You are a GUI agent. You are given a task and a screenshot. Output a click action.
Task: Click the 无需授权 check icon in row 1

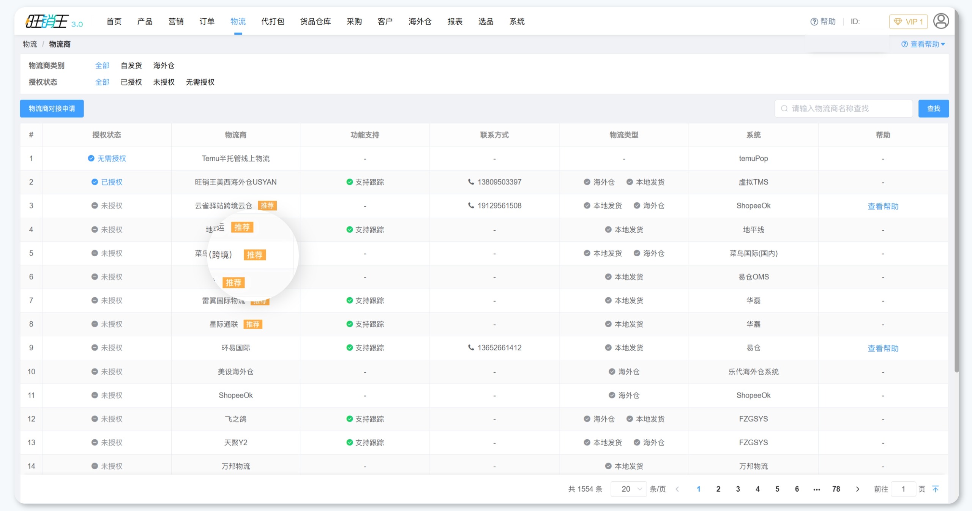tap(91, 158)
